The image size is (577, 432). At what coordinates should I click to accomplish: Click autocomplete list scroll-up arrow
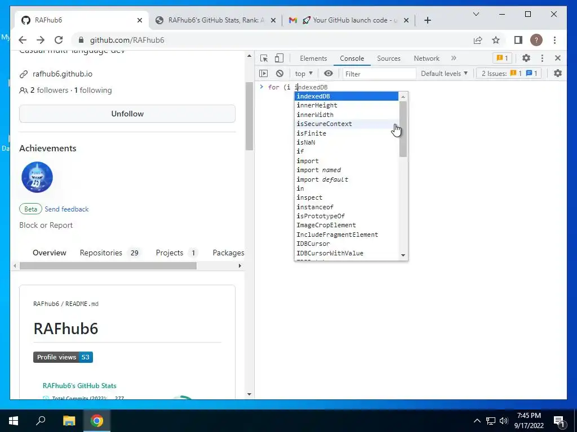[403, 97]
